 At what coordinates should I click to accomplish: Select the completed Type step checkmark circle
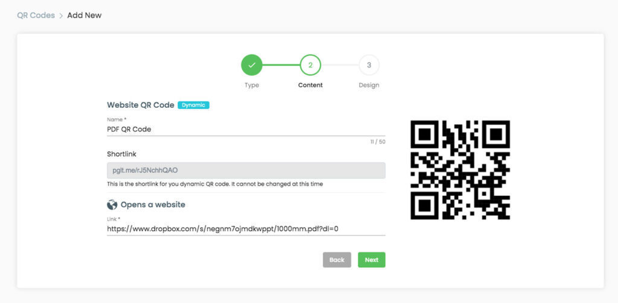click(252, 65)
